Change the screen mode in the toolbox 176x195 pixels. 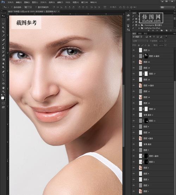(x=3, y=107)
